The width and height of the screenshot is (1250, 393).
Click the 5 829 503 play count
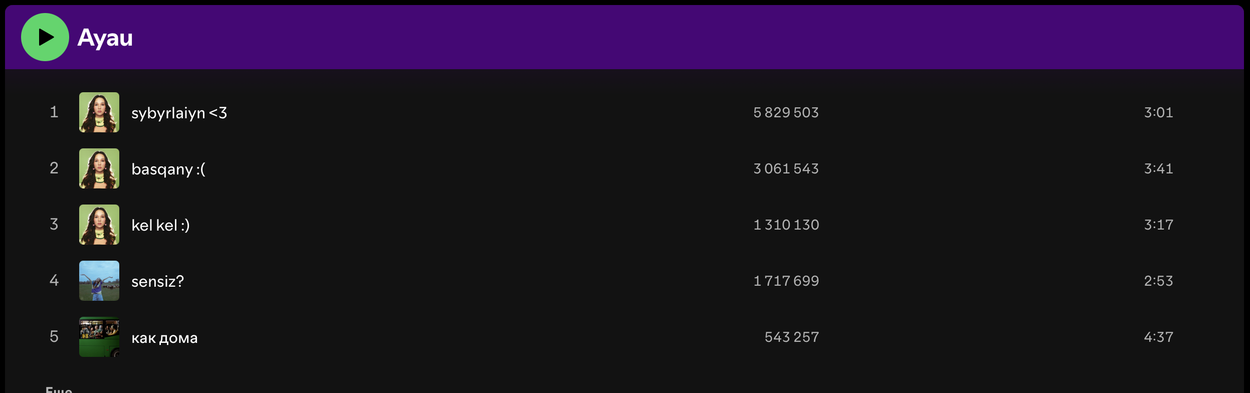(786, 112)
